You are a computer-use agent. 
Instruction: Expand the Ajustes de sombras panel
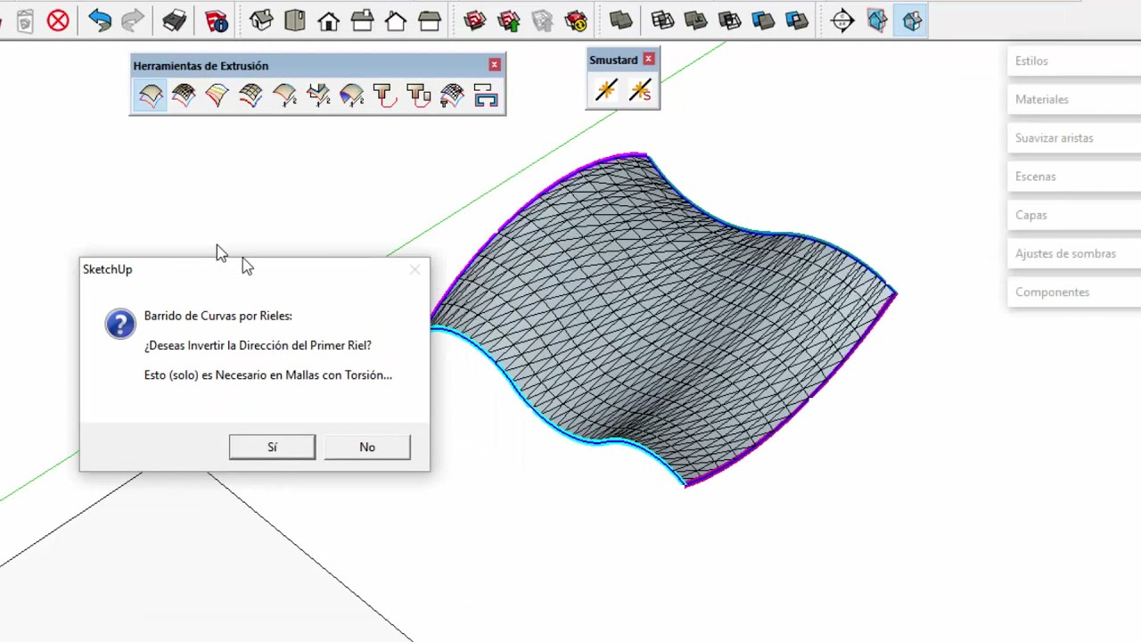(x=1074, y=253)
